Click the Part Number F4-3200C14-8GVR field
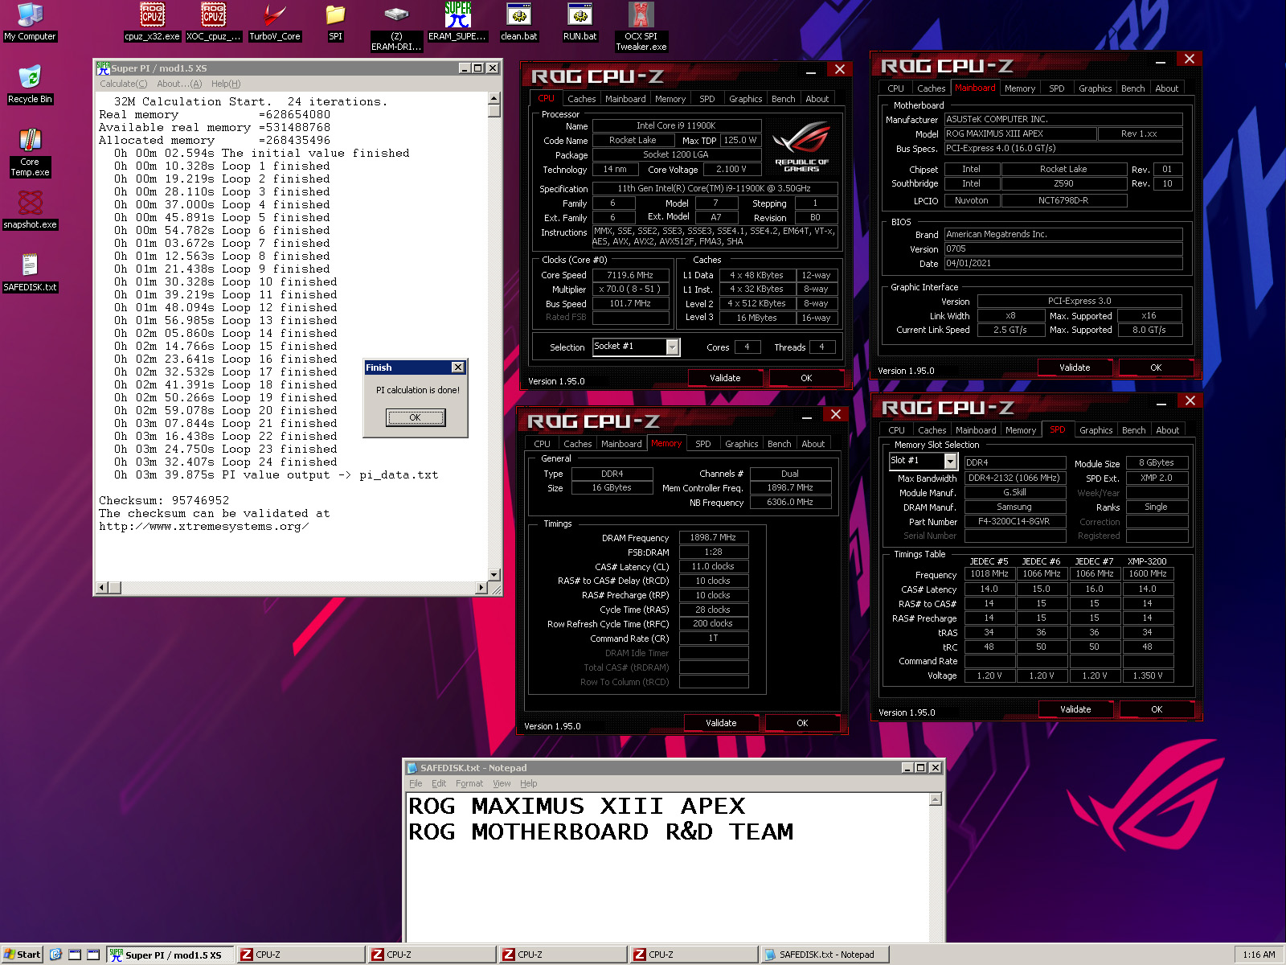The height and width of the screenshot is (965, 1286). (1014, 521)
